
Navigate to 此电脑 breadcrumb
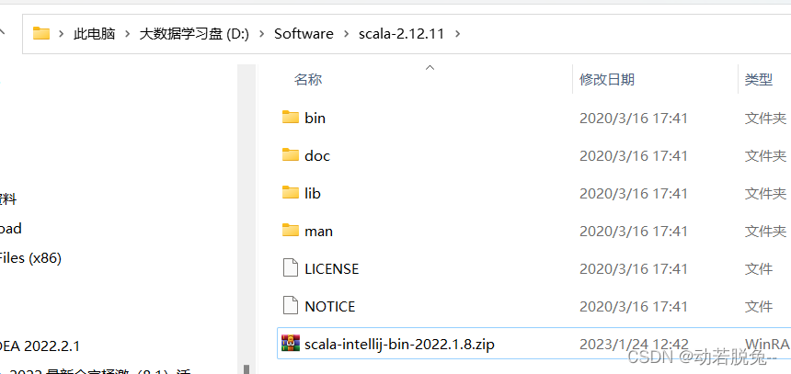click(x=95, y=34)
